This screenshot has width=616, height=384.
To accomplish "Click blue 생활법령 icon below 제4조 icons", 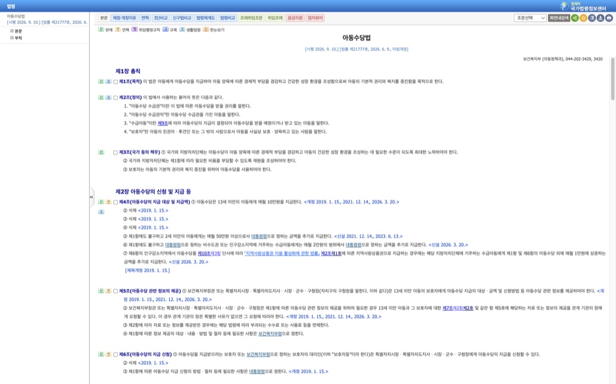I will pos(101,211).
